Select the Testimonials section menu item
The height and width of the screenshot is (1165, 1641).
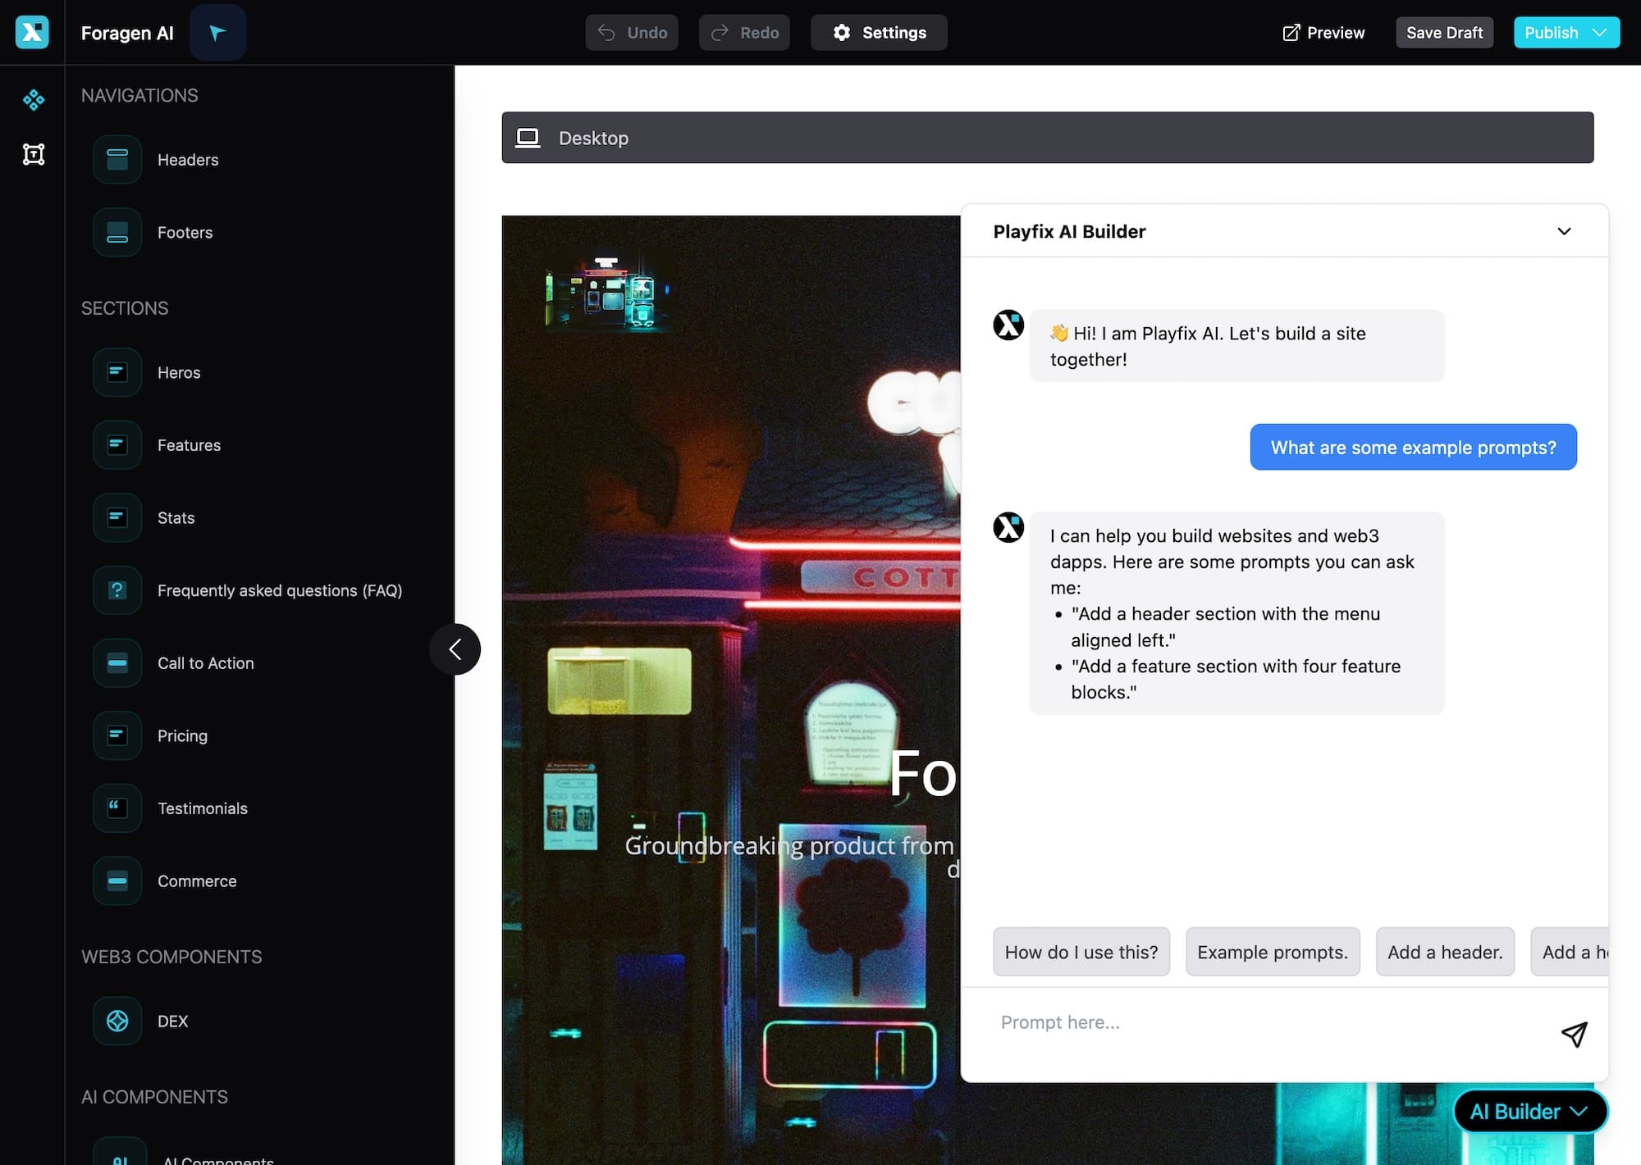coord(202,807)
